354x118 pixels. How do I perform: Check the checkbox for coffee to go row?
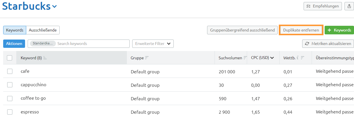click(x=10, y=98)
